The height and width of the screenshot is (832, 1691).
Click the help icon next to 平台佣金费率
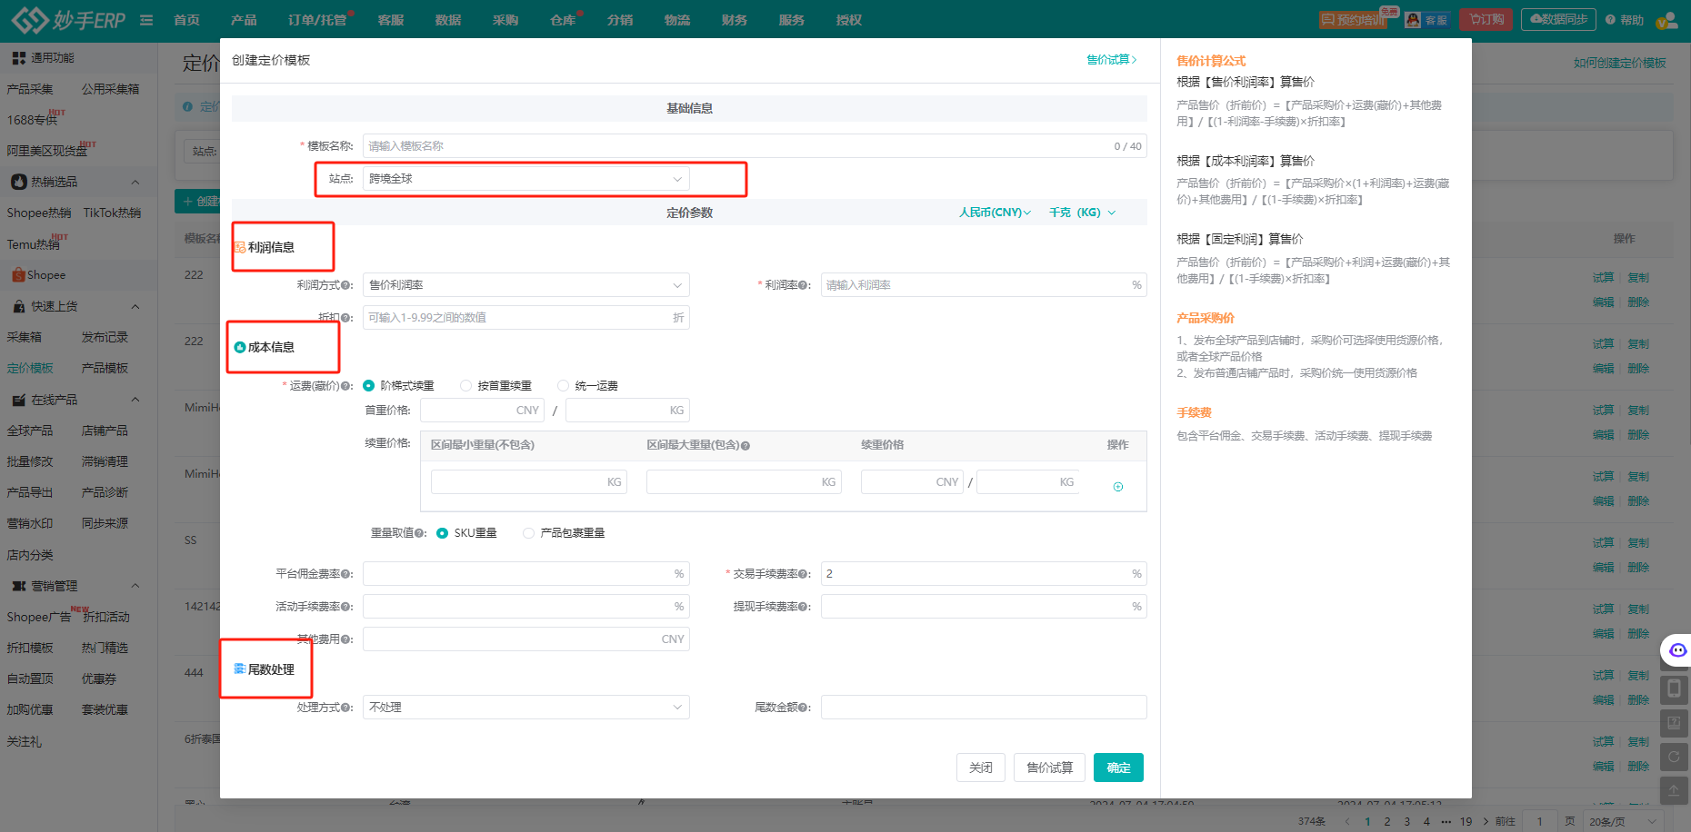point(346,574)
